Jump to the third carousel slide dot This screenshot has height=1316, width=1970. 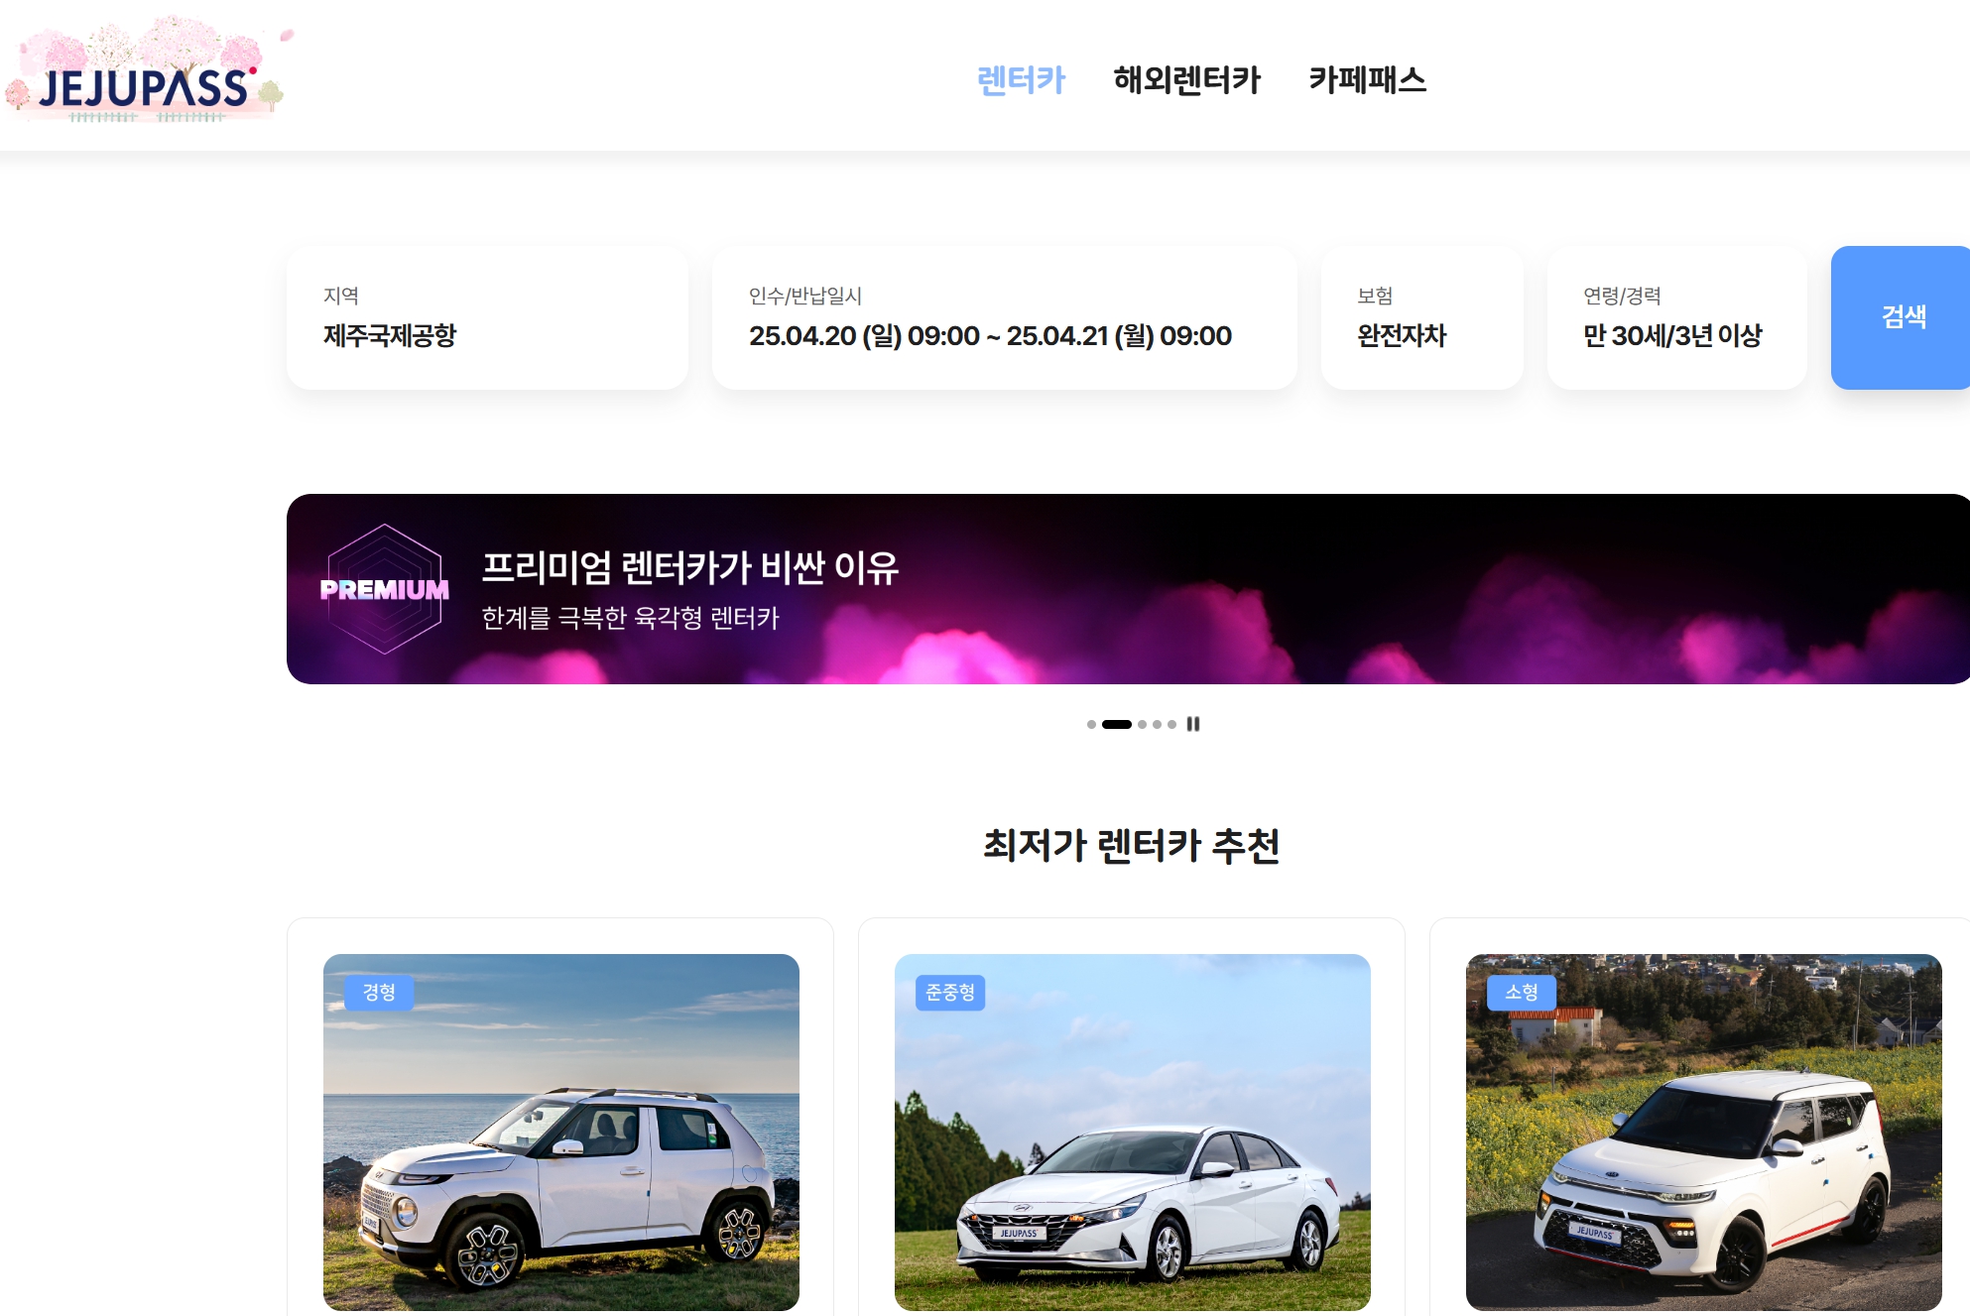[1142, 724]
